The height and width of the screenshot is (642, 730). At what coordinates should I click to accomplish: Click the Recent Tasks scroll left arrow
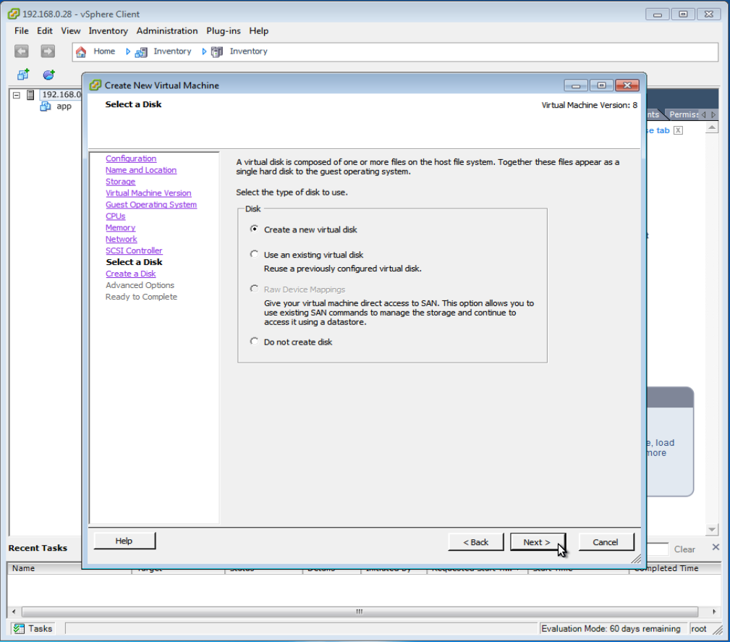(14, 612)
